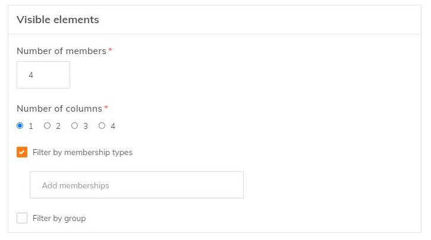The image size is (431, 240).
Task: Enable the Filter by group checkbox
Action: (x=22, y=218)
